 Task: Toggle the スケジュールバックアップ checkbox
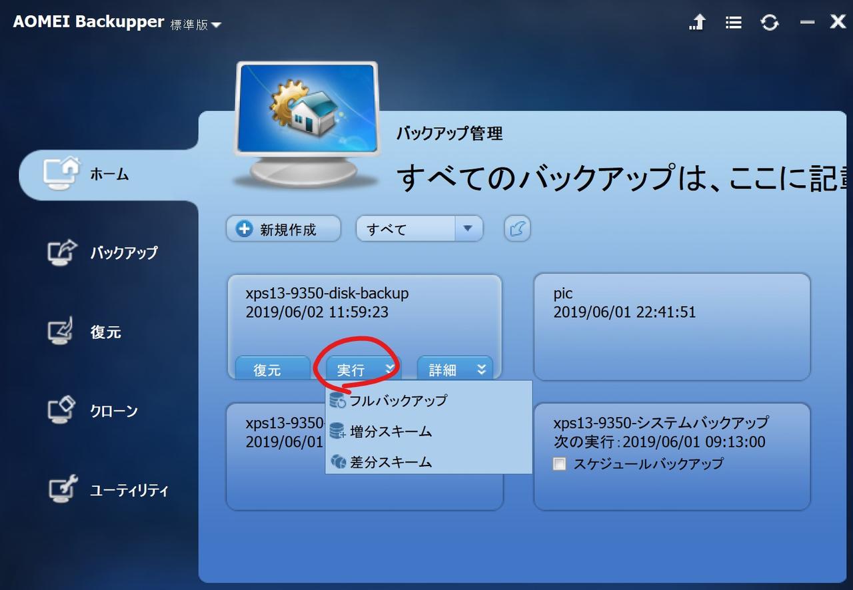[x=560, y=464]
